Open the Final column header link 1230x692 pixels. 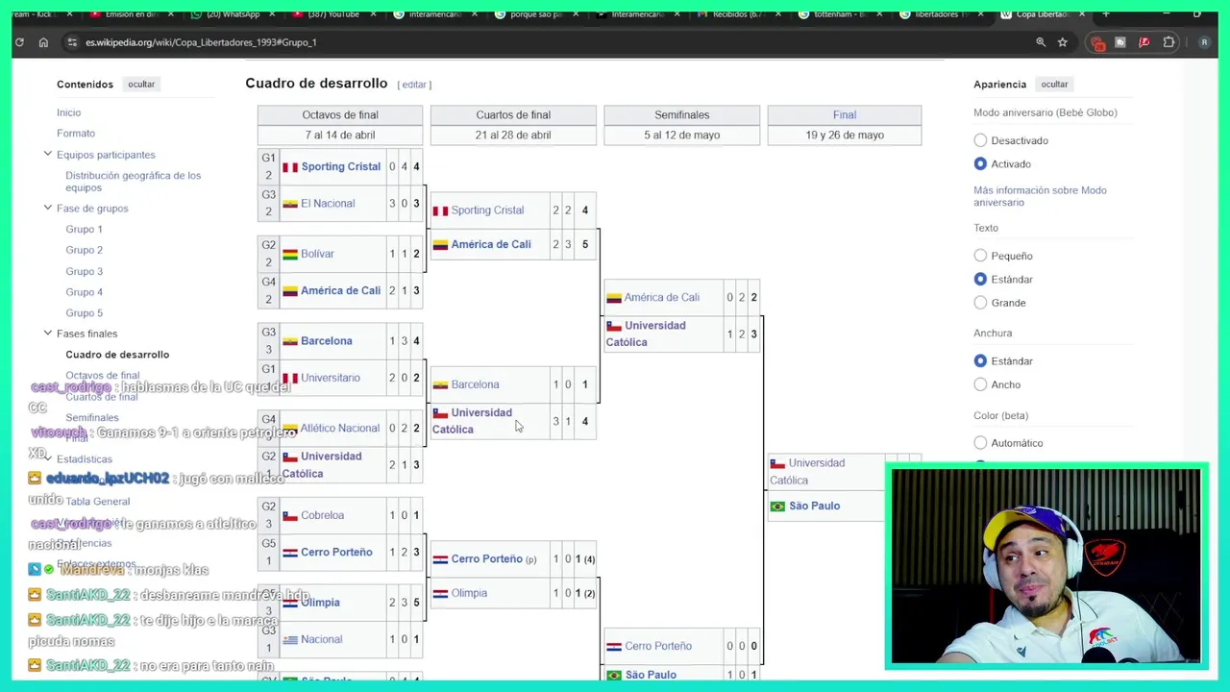coord(845,115)
